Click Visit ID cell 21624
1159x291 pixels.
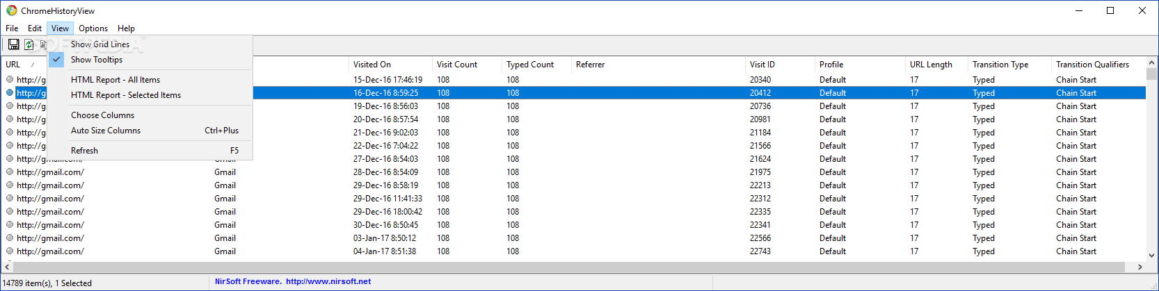(x=760, y=158)
